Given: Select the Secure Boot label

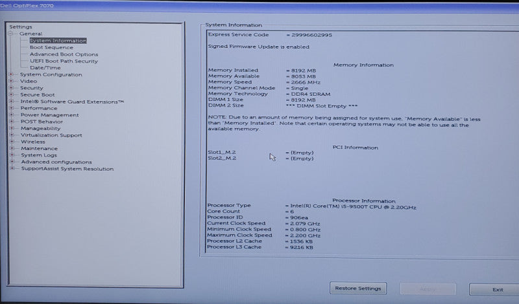Looking at the screenshot, I should coord(38,94).
